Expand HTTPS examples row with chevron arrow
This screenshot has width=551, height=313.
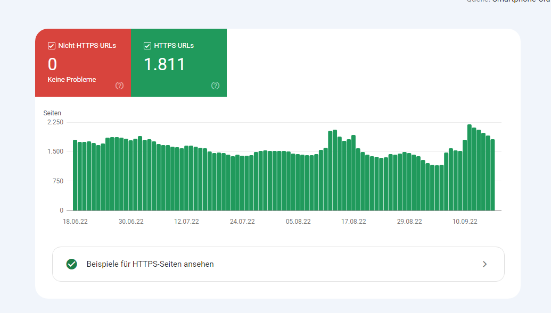[484, 264]
